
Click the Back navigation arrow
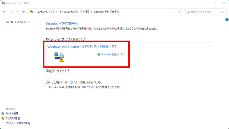tap(4, 12)
